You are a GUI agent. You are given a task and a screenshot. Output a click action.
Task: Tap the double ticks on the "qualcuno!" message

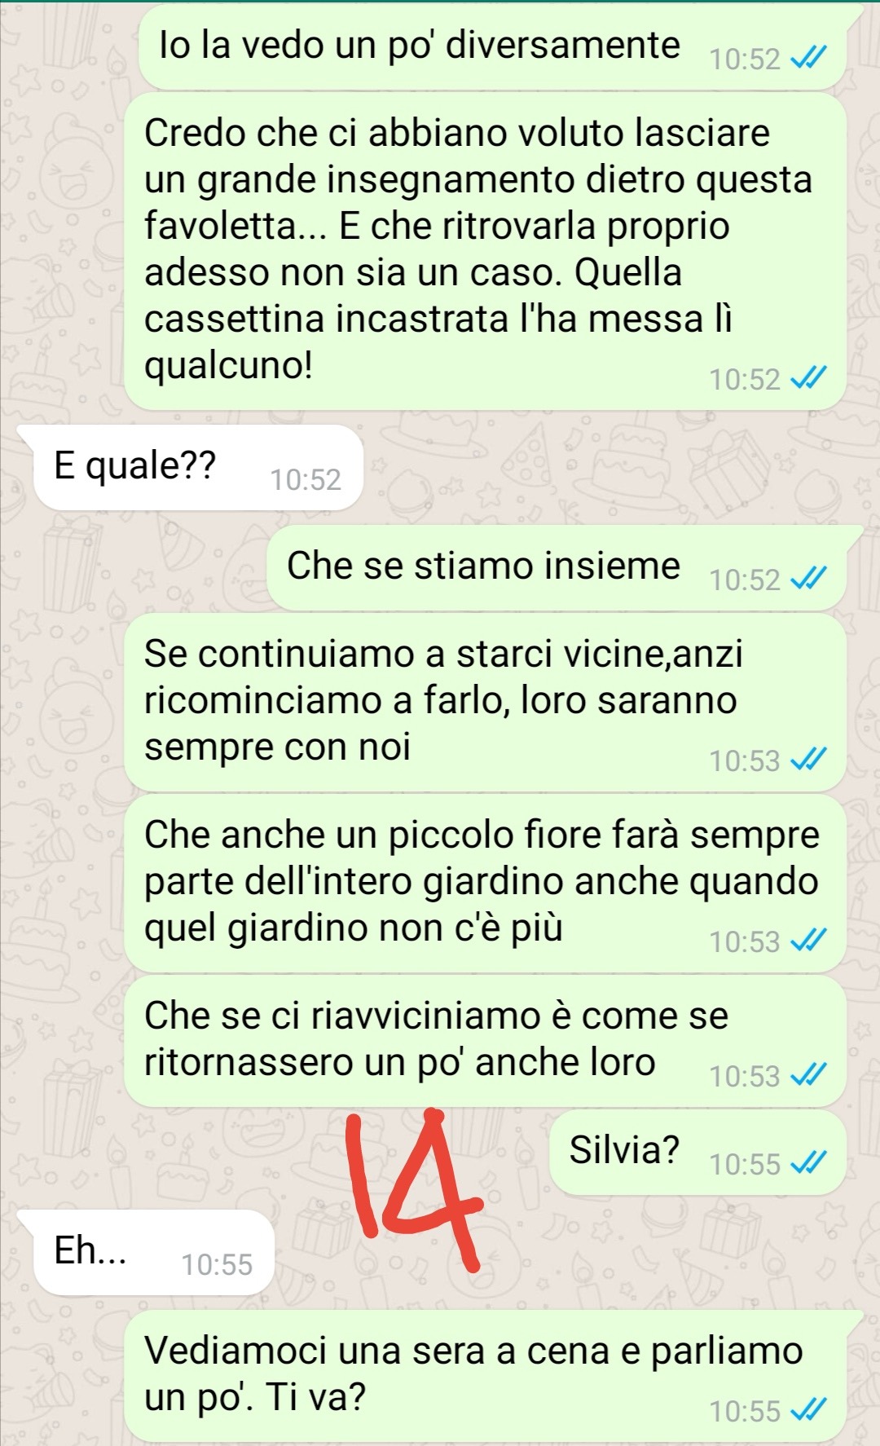pos(810,378)
